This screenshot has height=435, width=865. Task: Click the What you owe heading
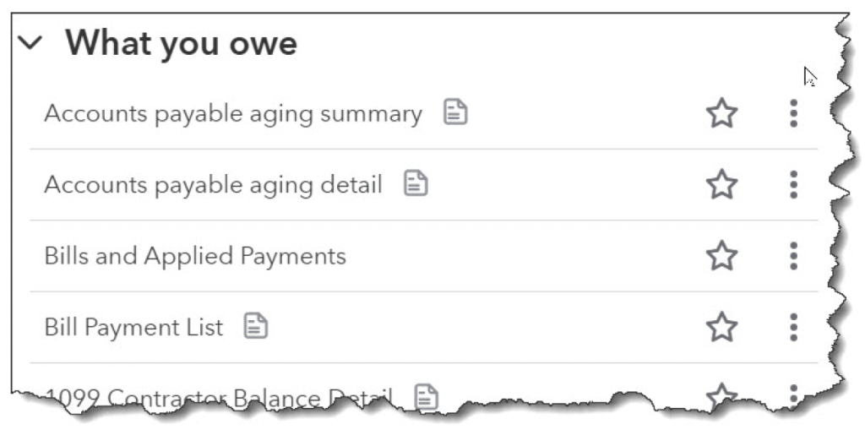pyautogui.click(x=181, y=44)
